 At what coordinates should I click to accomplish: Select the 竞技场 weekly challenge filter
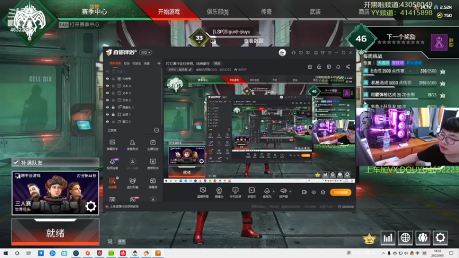click(398, 63)
